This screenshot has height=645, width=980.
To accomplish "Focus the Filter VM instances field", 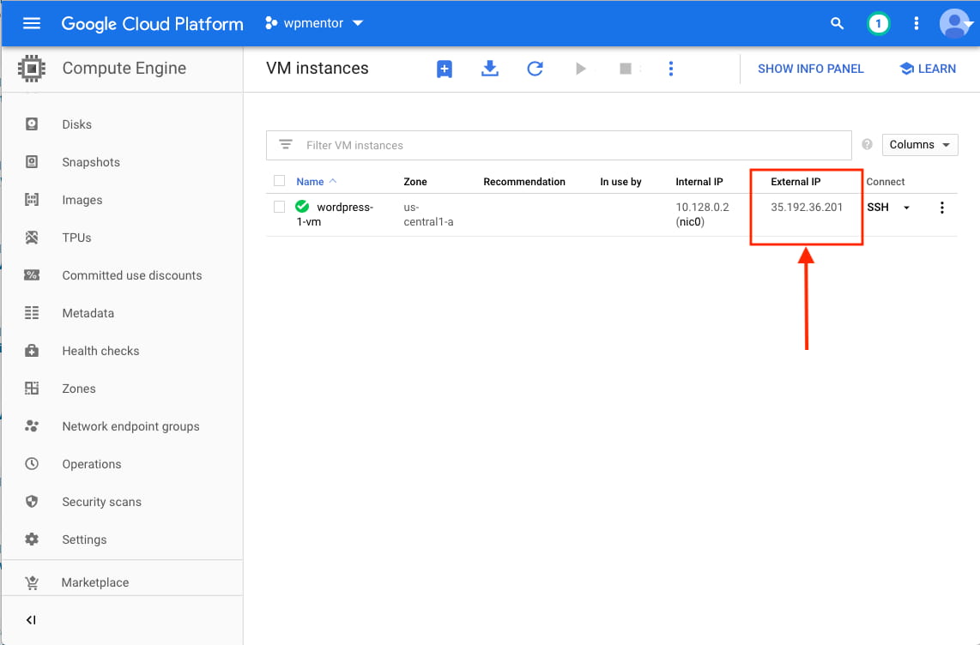I will tap(559, 146).
